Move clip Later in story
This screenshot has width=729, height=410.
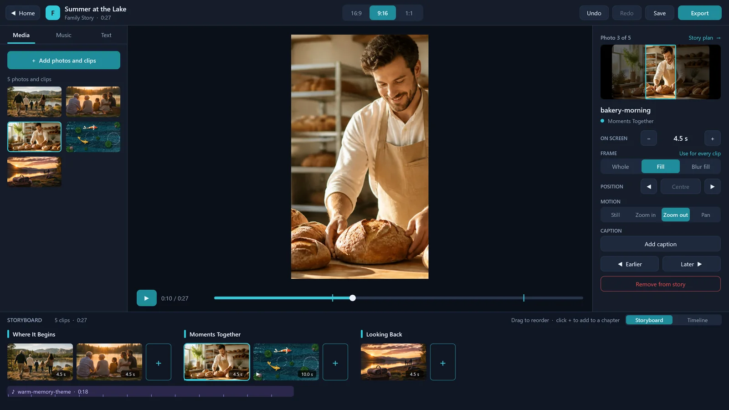(691, 264)
